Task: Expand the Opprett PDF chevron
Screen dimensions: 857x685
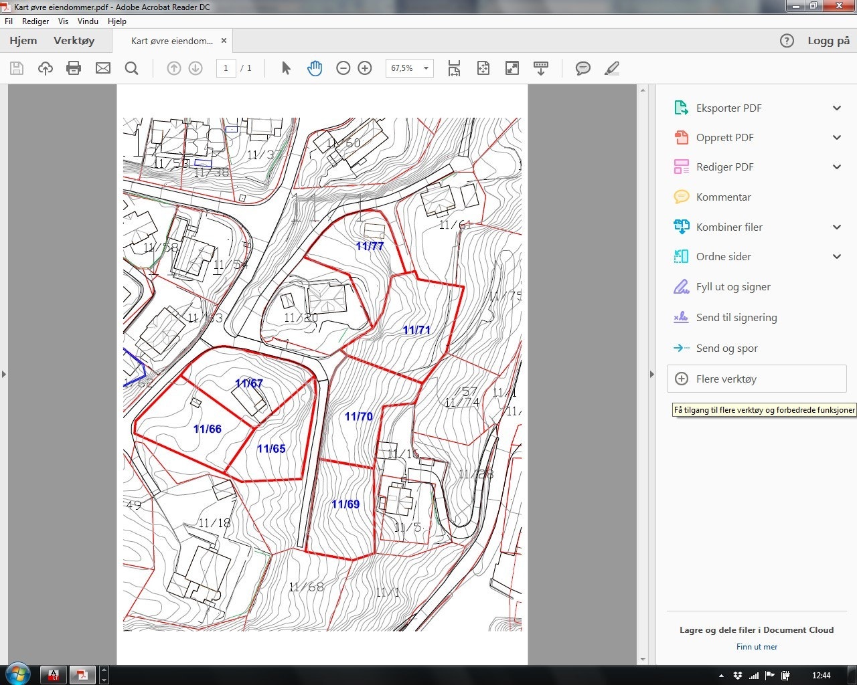Action: [837, 137]
